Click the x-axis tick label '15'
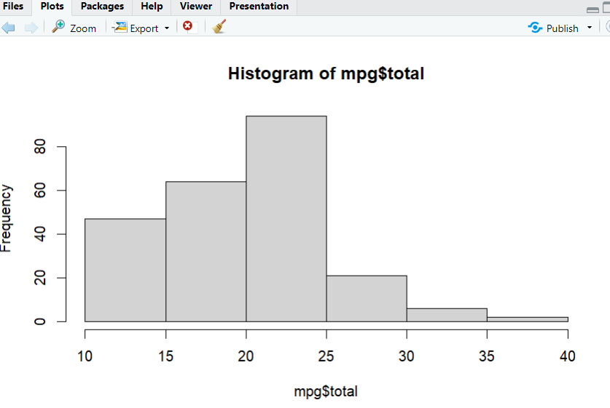610x408 pixels. [165, 356]
